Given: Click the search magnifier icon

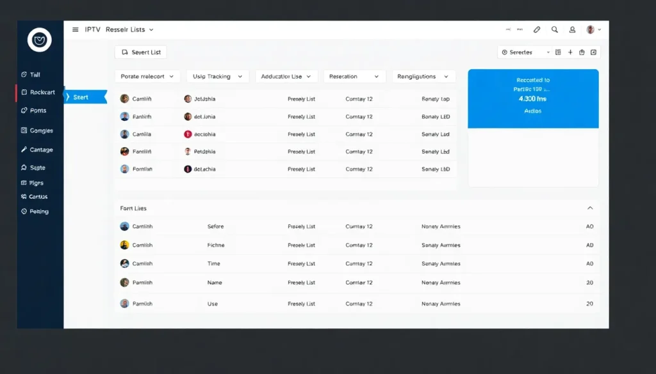Looking at the screenshot, I should [555, 29].
